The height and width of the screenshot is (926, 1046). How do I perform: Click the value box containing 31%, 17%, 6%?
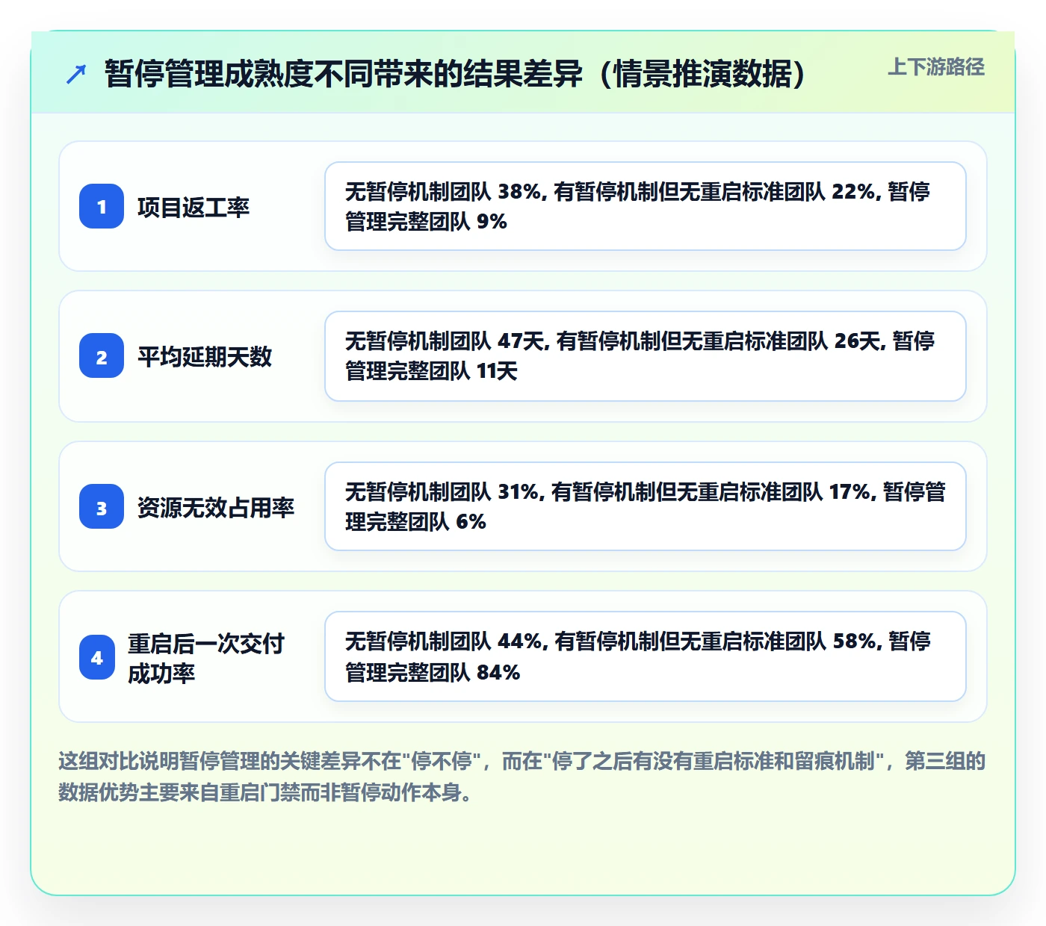(646, 506)
